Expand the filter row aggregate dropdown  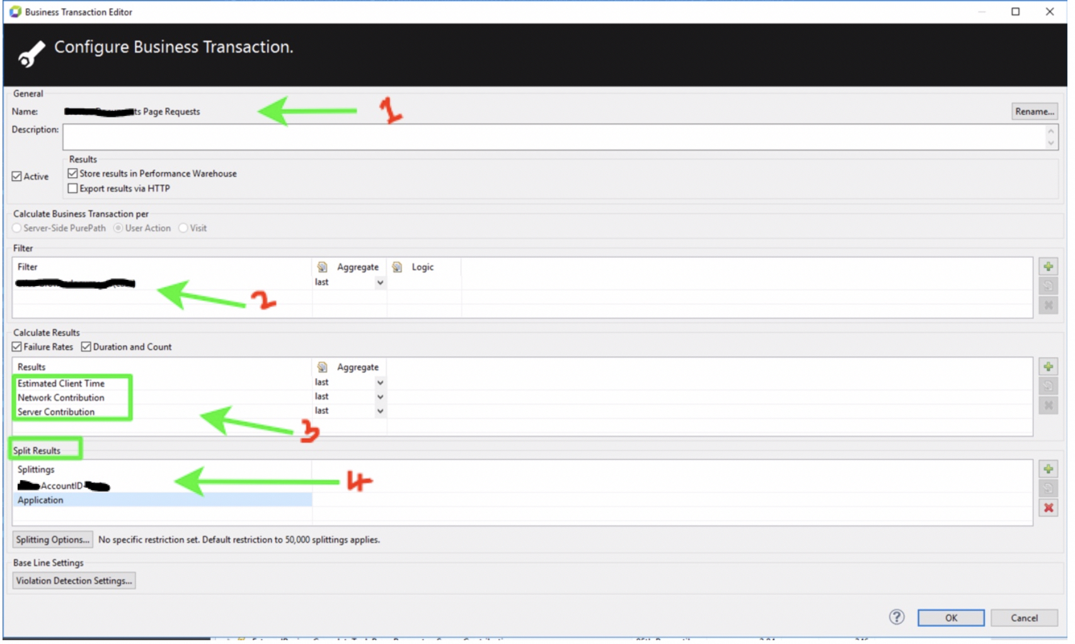[x=380, y=283]
